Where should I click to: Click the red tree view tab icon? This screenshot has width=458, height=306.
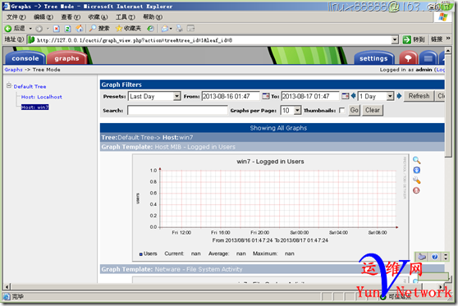click(408, 58)
